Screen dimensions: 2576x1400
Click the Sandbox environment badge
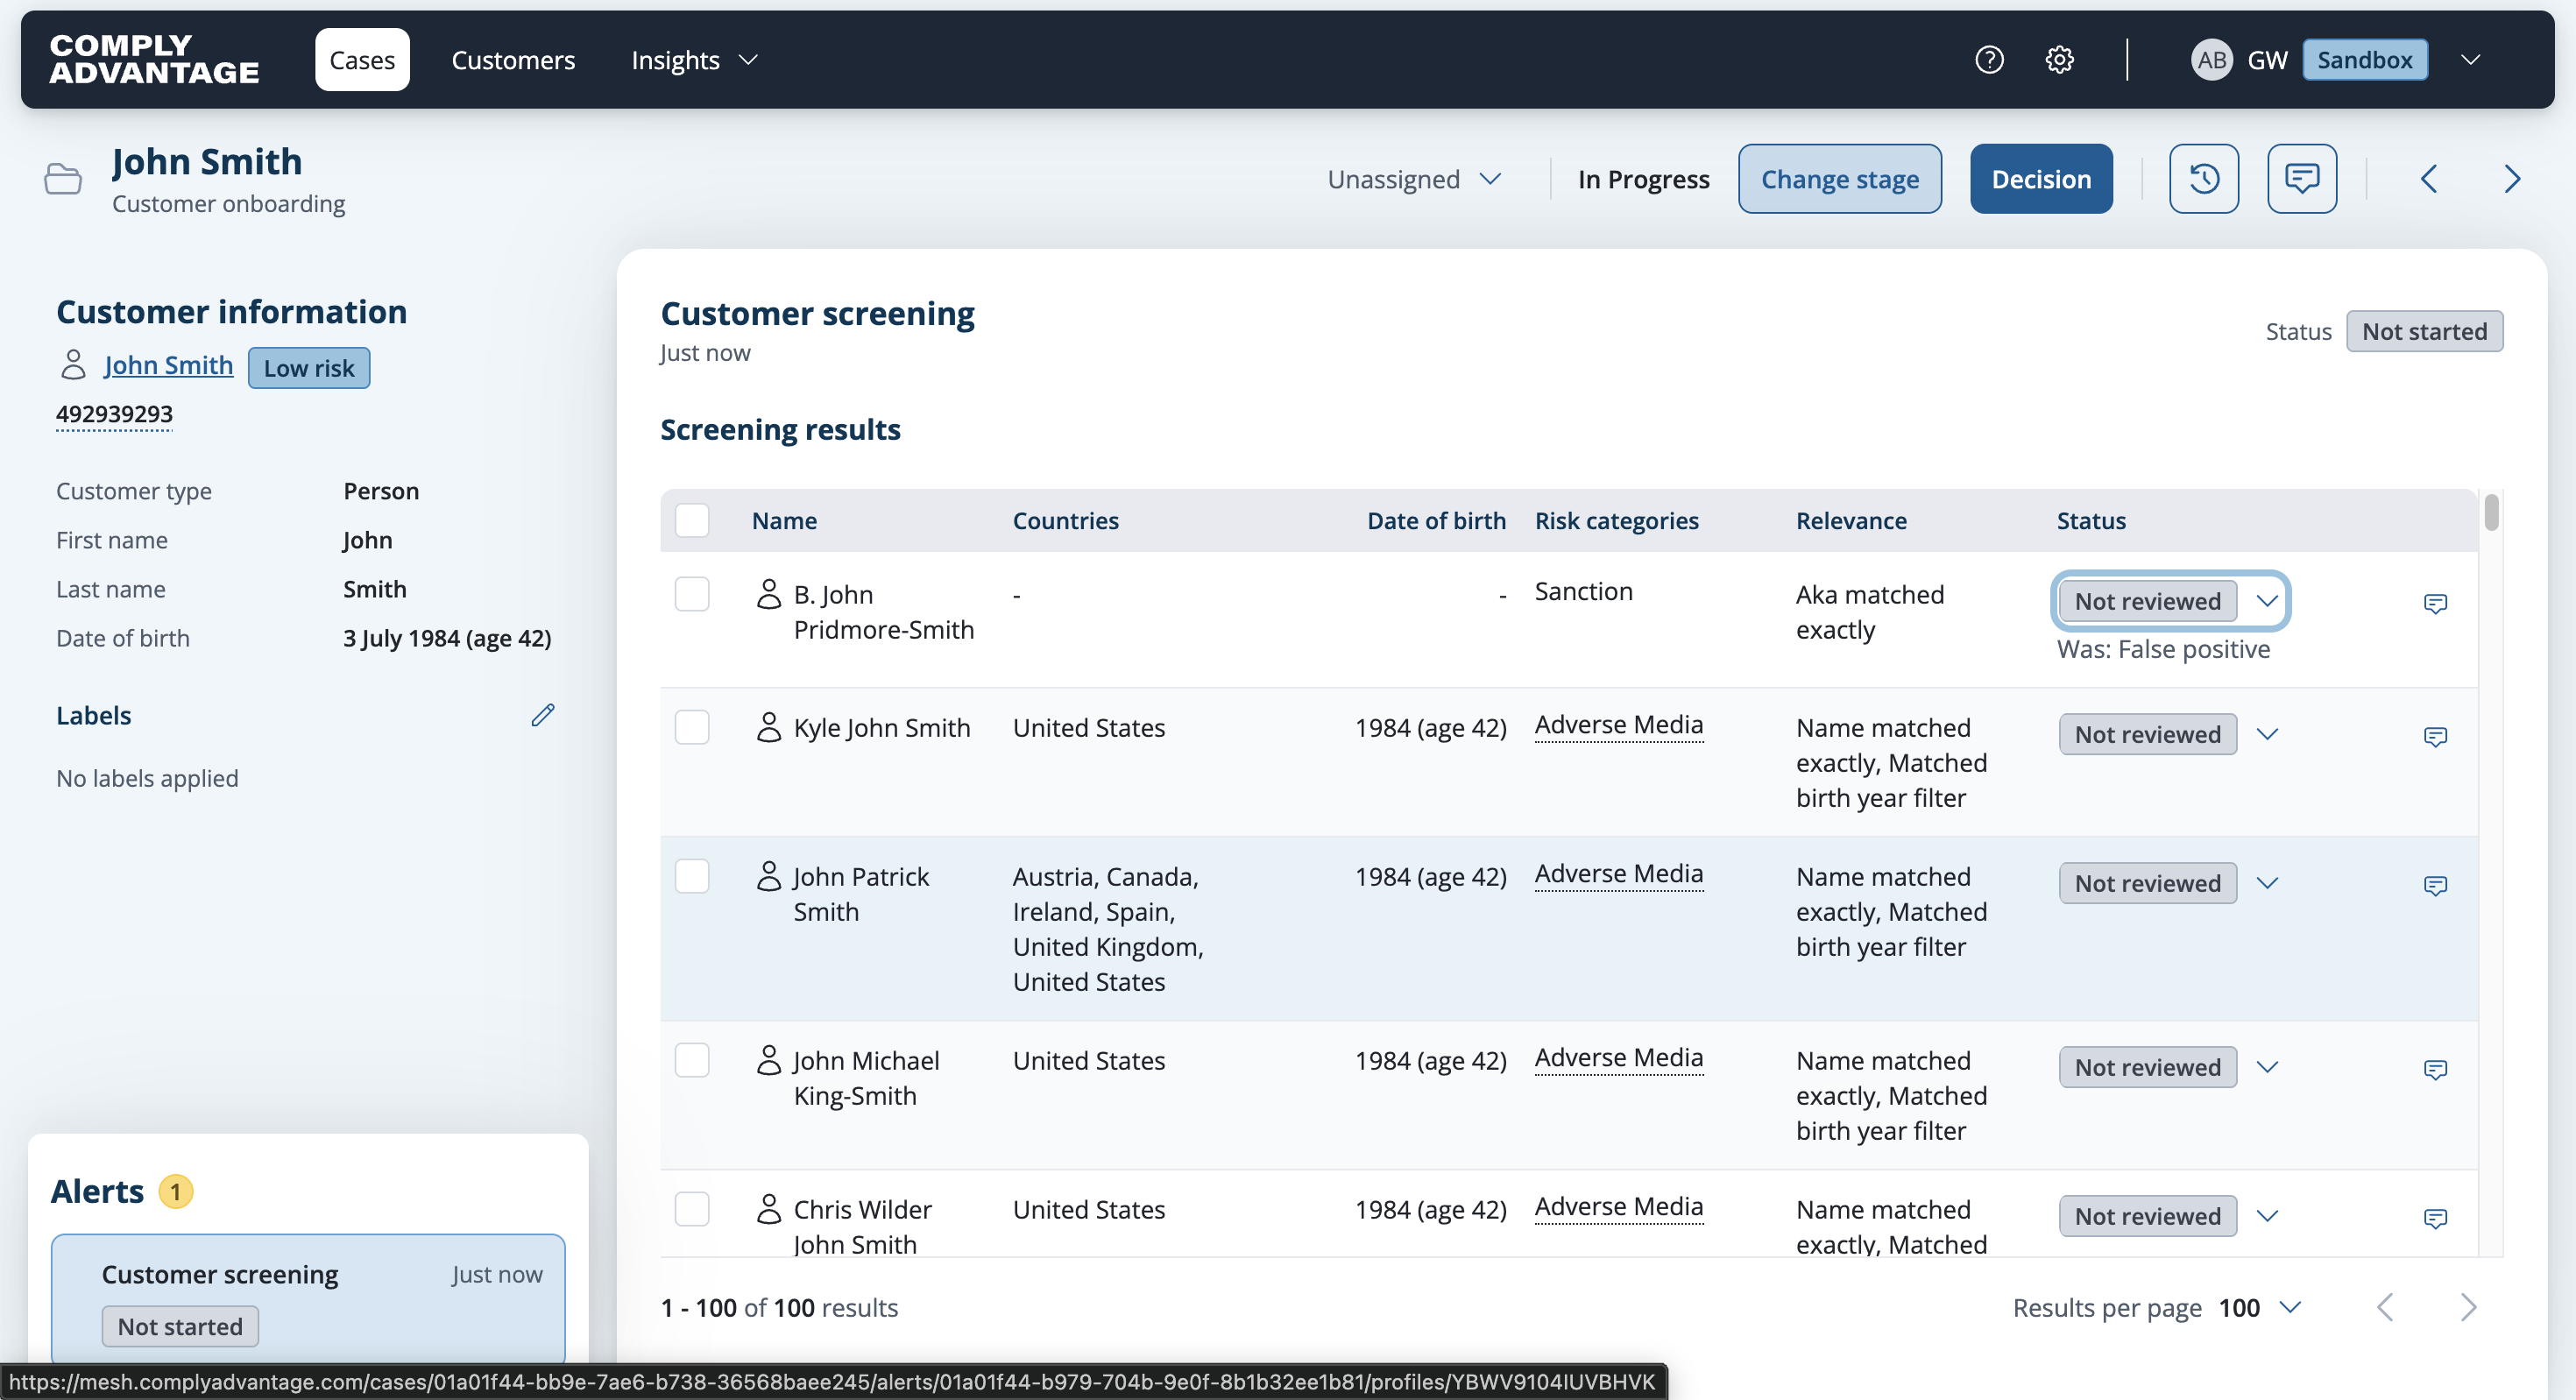click(2365, 60)
